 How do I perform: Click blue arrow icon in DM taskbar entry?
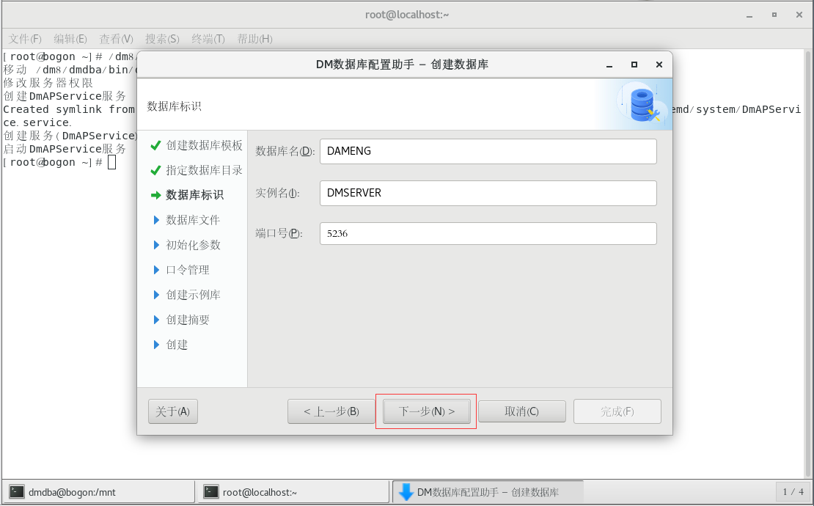[406, 492]
